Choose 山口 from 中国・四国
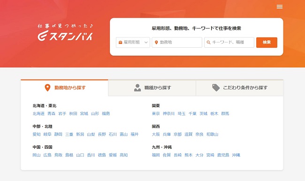305x181 pixels. (x=80, y=155)
